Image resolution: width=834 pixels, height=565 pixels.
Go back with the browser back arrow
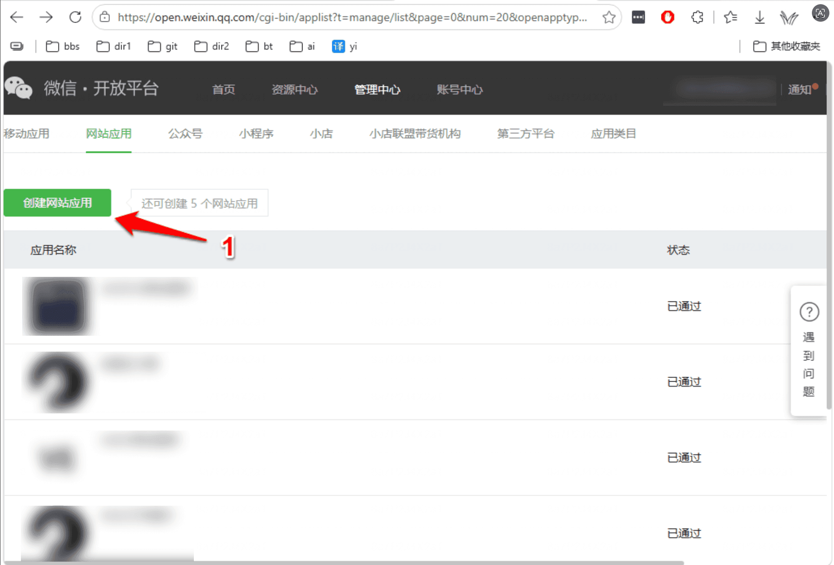[x=17, y=17]
